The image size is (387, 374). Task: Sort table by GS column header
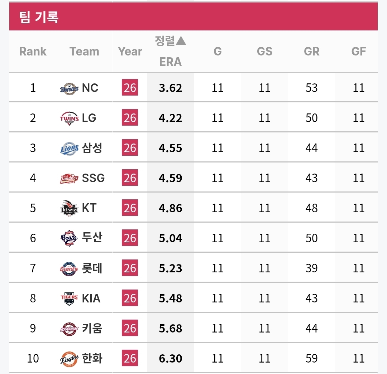pos(264,52)
